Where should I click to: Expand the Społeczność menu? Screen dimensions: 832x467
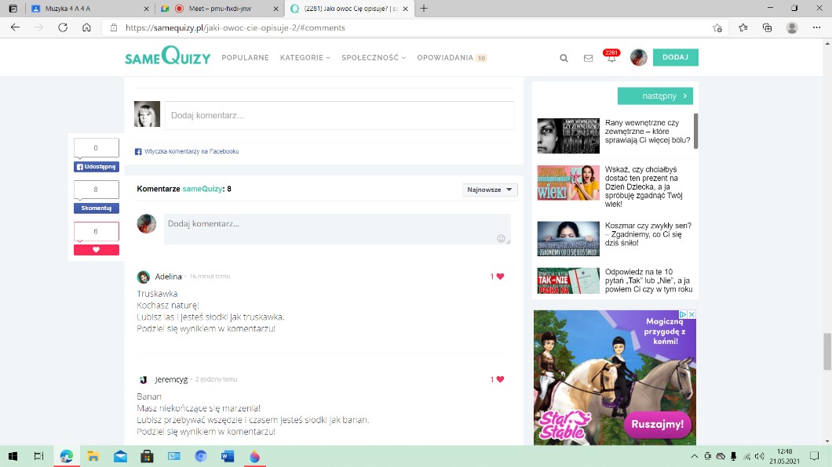tap(373, 58)
